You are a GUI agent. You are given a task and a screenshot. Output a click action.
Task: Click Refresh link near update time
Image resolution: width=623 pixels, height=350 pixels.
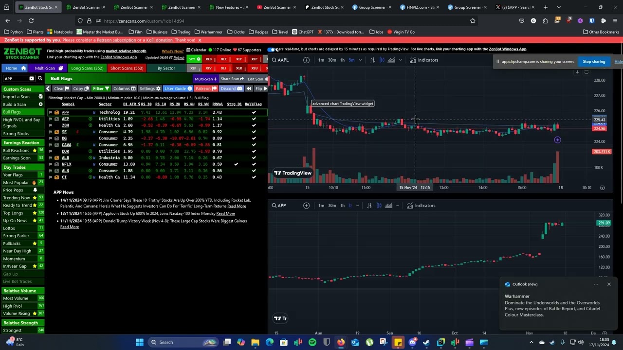click(x=179, y=58)
